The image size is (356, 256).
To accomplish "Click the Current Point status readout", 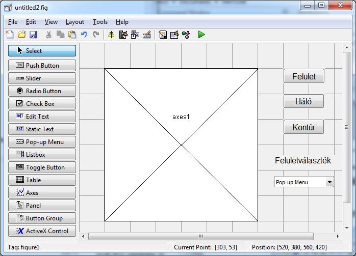I will 205,247.
